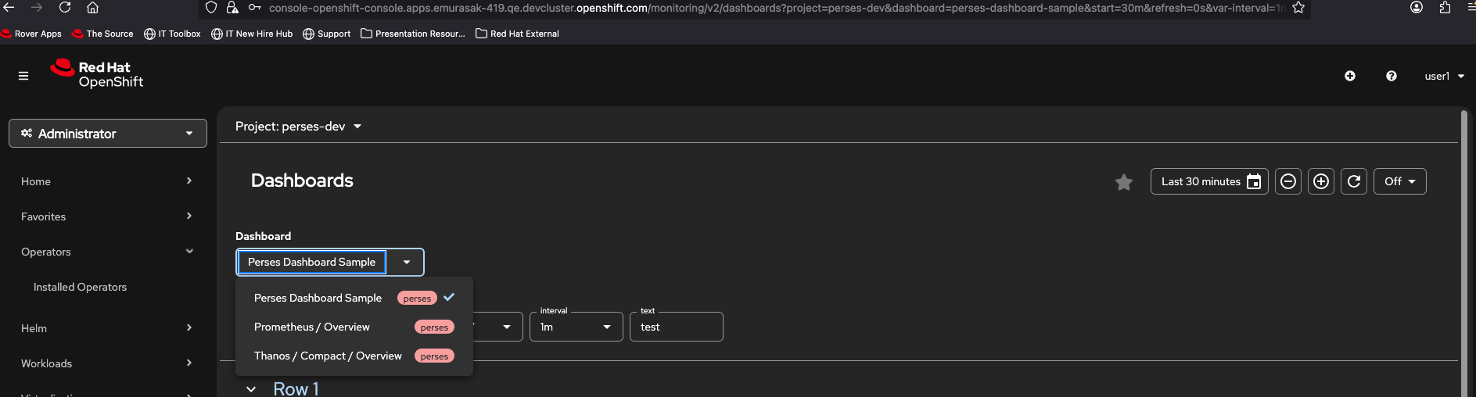Open IT New Hire Hub bookmark
The width and height of the screenshot is (1476, 397).
coord(252,34)
